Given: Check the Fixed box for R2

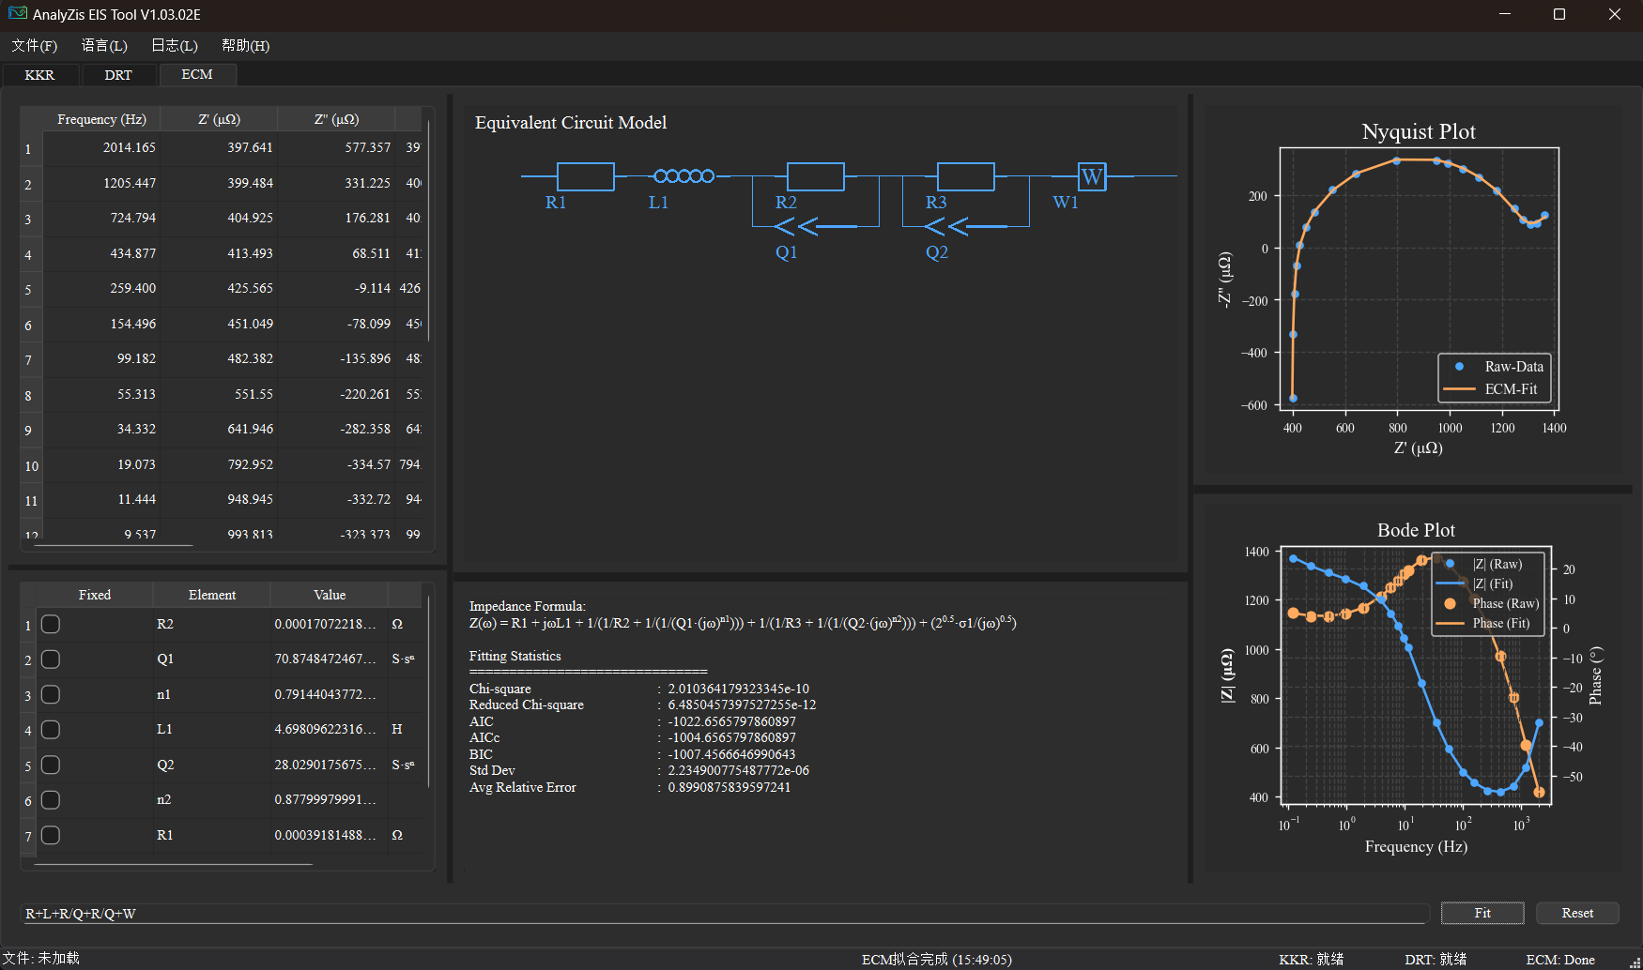Looking at the screenshot, I should [x=51, y=625].
